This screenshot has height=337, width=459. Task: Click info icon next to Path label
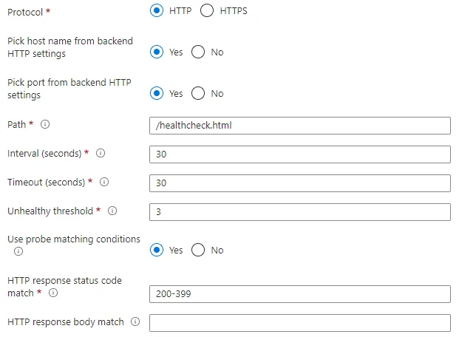pos(45,124)
